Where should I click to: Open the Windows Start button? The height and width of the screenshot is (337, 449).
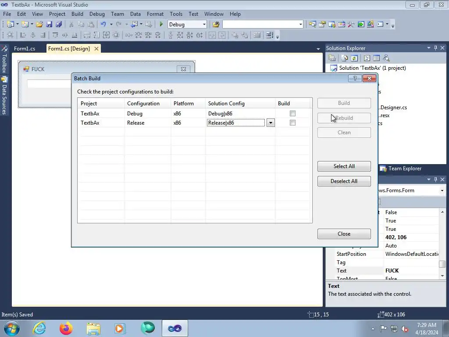(x=11, y=328)
